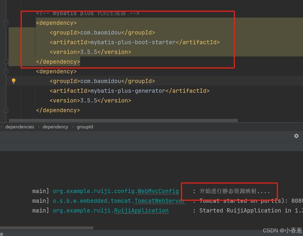
Task: Click the yellow lightbulb intention icon
Action: click(x=14, y=81)
